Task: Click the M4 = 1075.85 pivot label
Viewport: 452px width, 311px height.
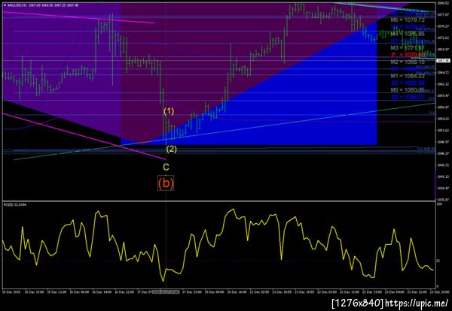Action: pyautogui.click(x=408, y=34)
